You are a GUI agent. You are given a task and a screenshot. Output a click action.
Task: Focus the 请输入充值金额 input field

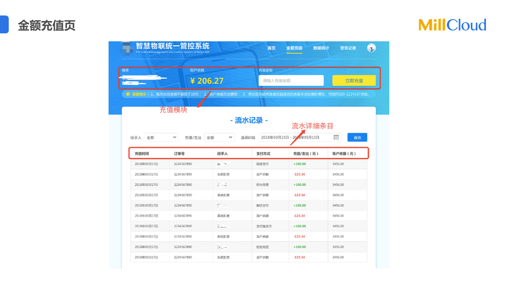point(291,81)
